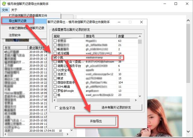193x138 pixels.
Task: Check the 戒浮戒躁 checkbox
Action: pos(55,53)
